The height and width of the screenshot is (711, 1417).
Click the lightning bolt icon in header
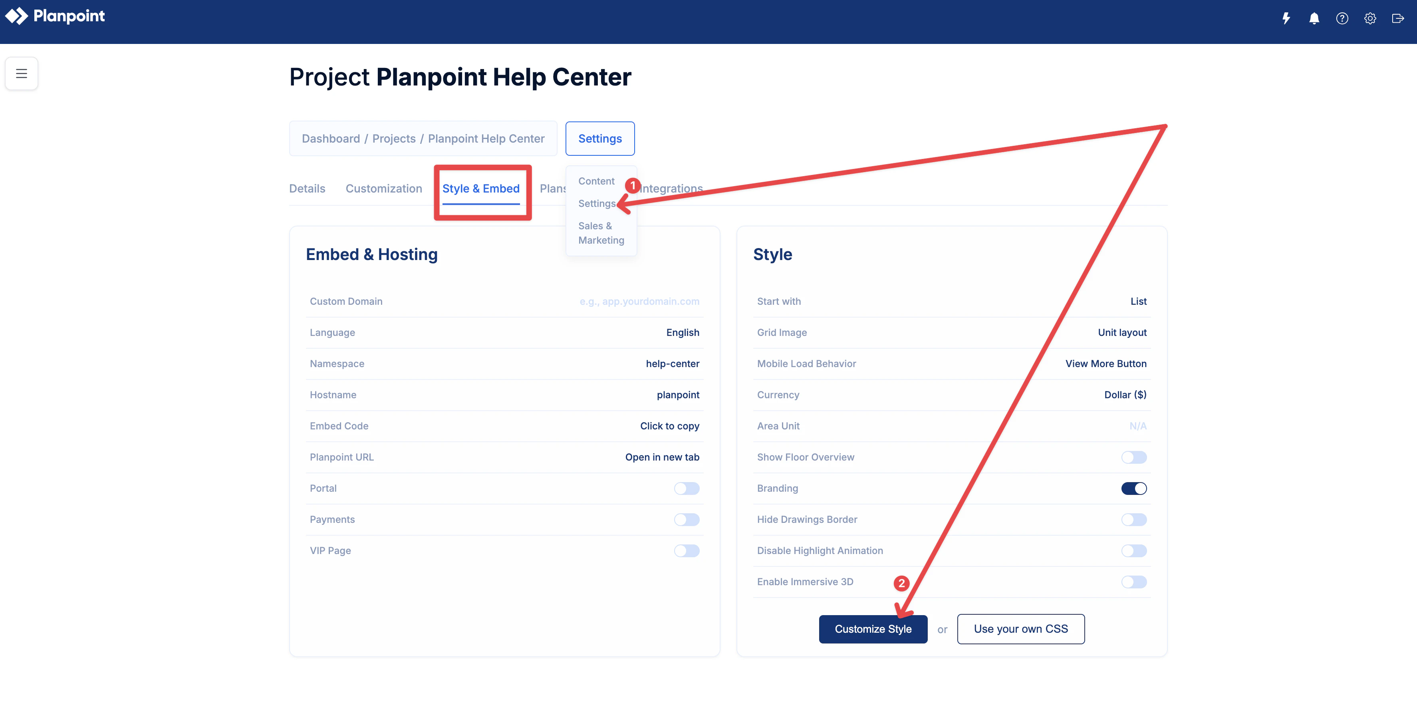point(1286,19)
